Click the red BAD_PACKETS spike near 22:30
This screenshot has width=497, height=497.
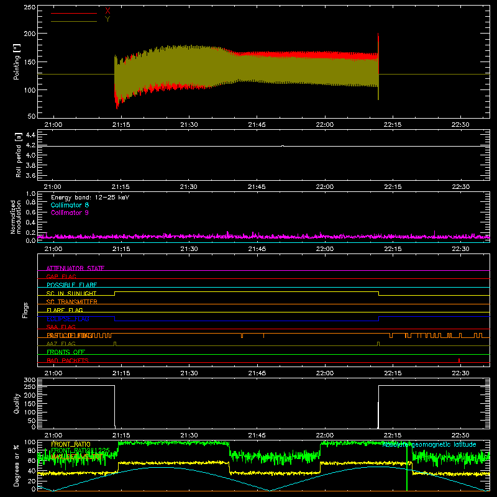(459, 360)
